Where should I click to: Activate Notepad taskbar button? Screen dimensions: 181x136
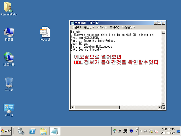pyautogui.click(x=55, y=131)
